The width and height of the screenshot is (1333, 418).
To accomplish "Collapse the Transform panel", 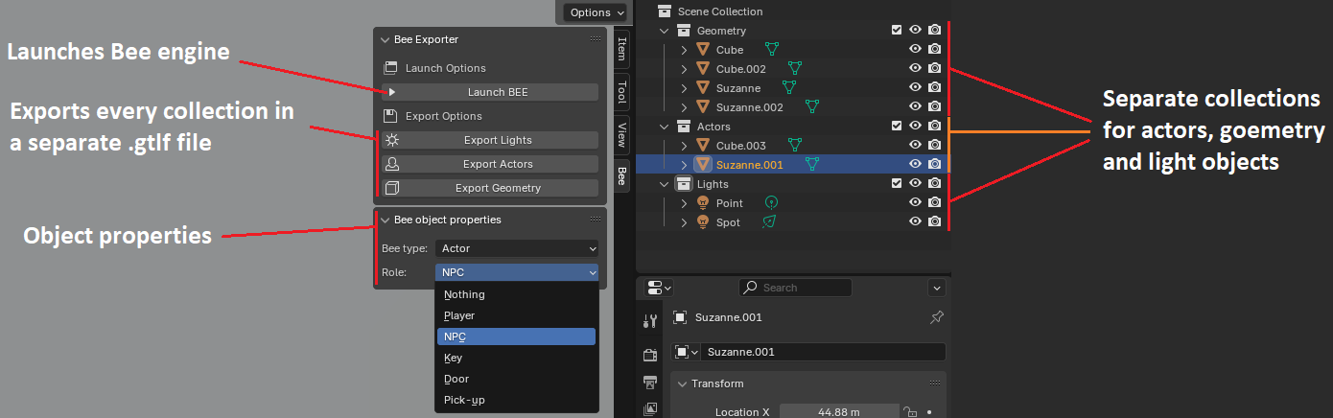I will coord(683,383).
